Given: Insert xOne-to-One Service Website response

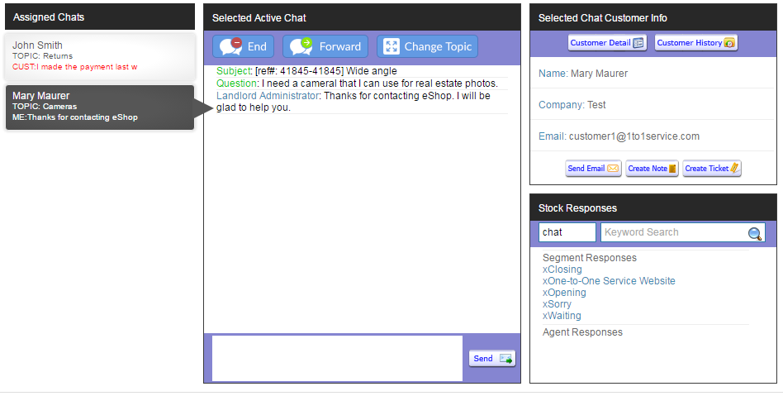Looking at the screenshot, I should click(609, 281).
